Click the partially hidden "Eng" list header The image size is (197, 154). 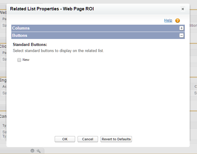tap(3, 81)
